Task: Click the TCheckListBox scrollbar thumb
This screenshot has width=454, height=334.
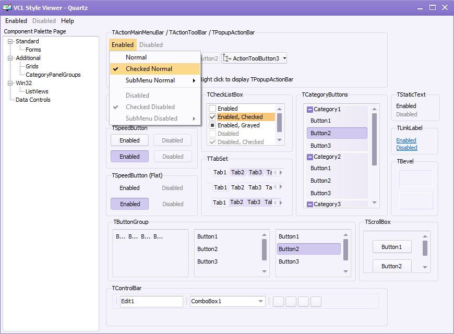Action: [279, 123]
